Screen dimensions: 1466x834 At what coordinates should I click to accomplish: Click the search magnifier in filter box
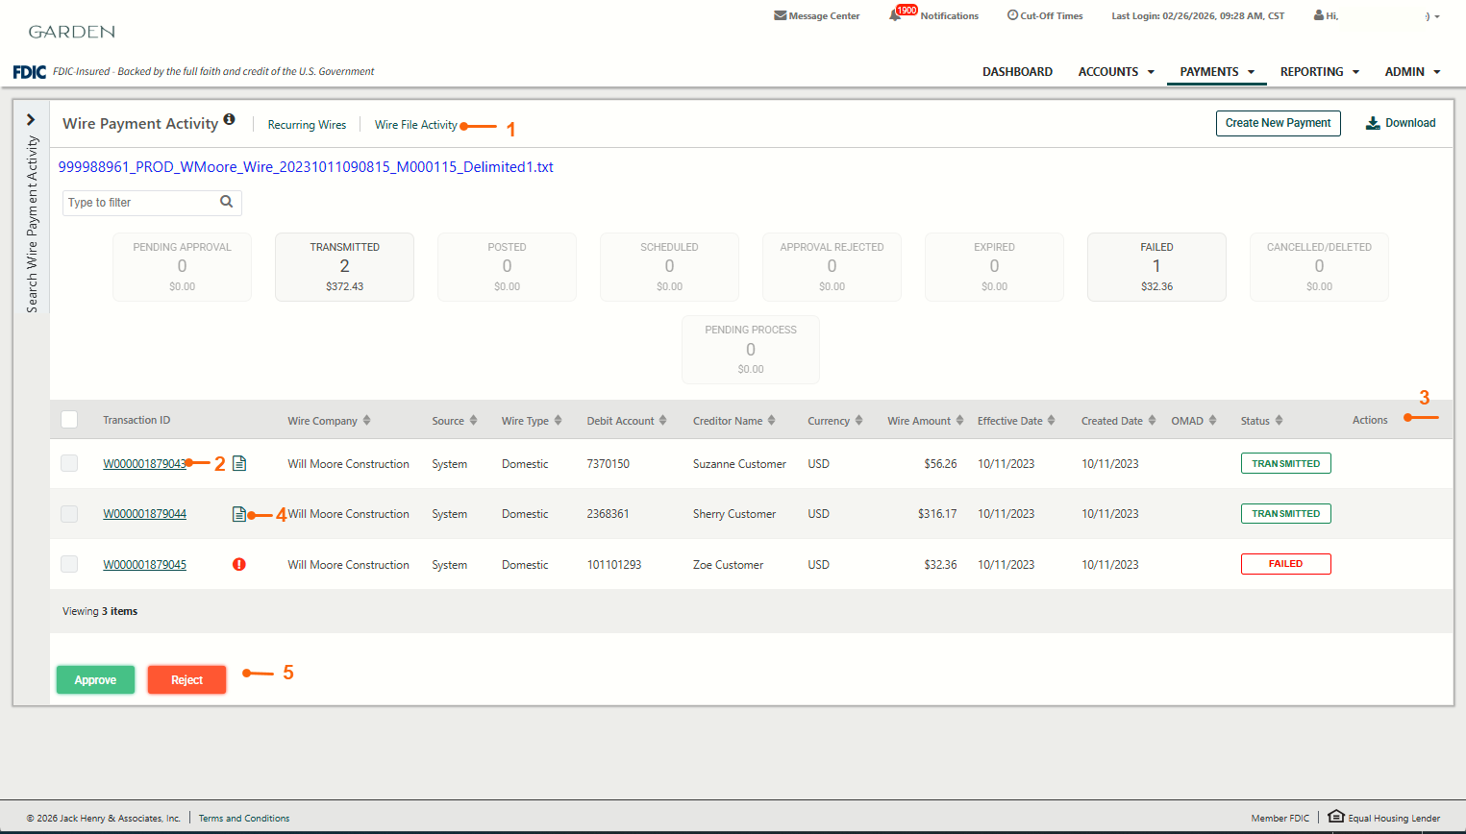point(227,202)
